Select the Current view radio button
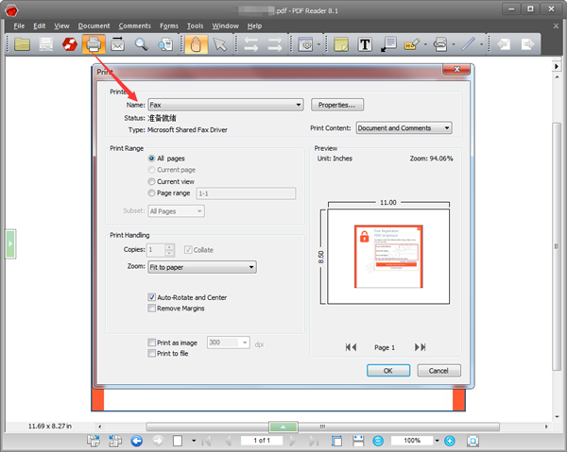The height and width of the screenshot is (452, 567). click(x=151, y=181)
